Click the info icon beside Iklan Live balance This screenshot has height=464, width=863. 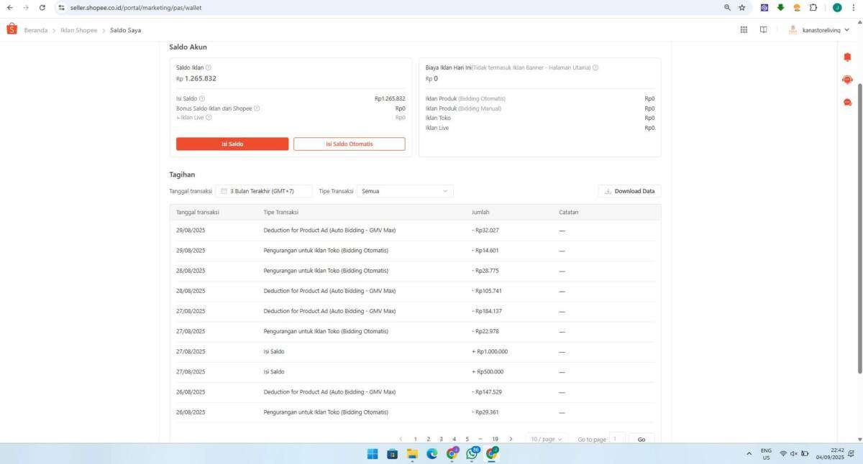tap(209, 117)
